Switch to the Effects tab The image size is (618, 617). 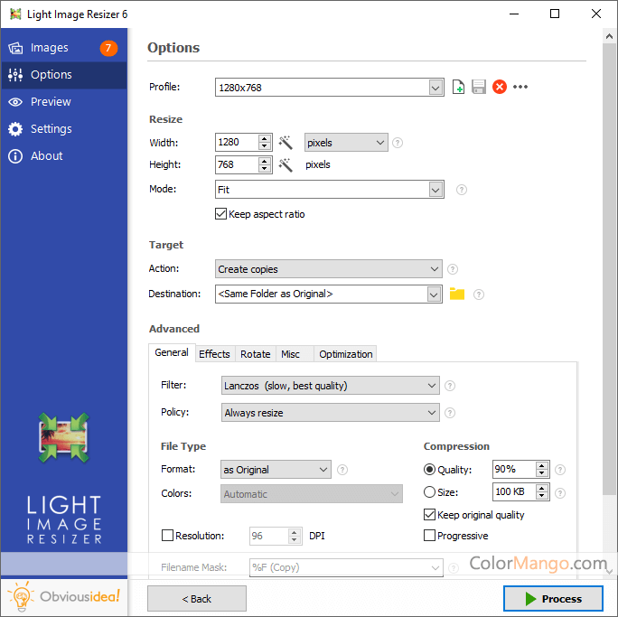click(x=214, y=354)
